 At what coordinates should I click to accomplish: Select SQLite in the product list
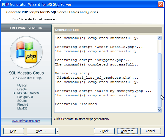pyautogui.click(x=22, y=101)
